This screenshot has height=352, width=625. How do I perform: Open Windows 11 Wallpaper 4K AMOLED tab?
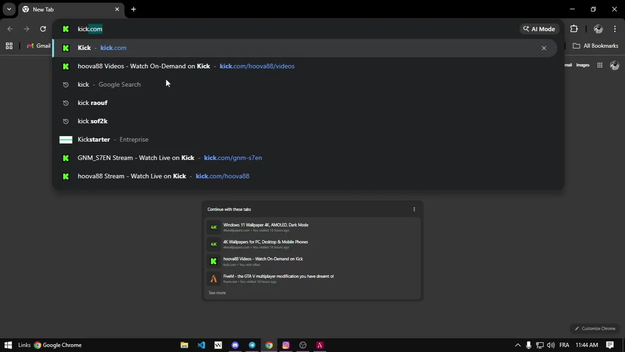(312, 227)
